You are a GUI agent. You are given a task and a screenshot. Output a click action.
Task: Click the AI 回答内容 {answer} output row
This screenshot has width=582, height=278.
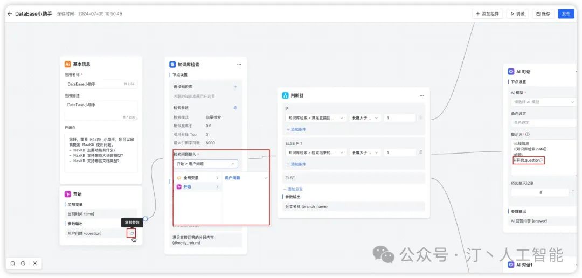(x=542, y=221)
